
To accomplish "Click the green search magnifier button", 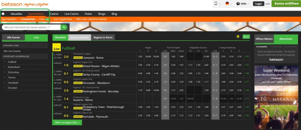I will click(64, 27).
